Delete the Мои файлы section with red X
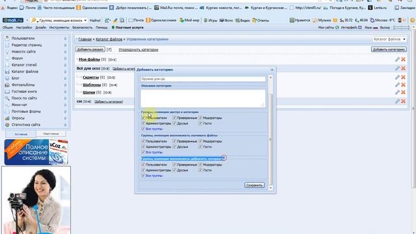Screen dimensions: 416x234 click(403, 59)
